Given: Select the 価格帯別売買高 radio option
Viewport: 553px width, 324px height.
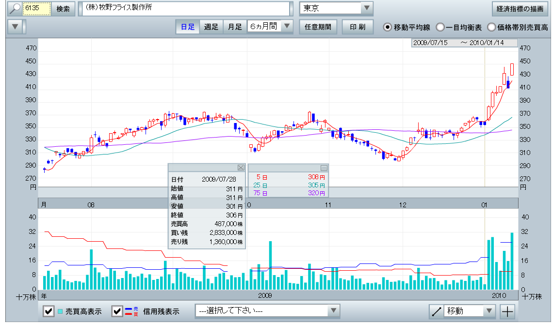Looking at the screenshot, I should pyautogui.click(x=491, y=27).
